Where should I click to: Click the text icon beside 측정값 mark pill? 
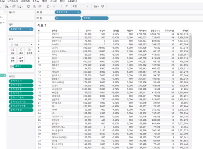point(11,67)
